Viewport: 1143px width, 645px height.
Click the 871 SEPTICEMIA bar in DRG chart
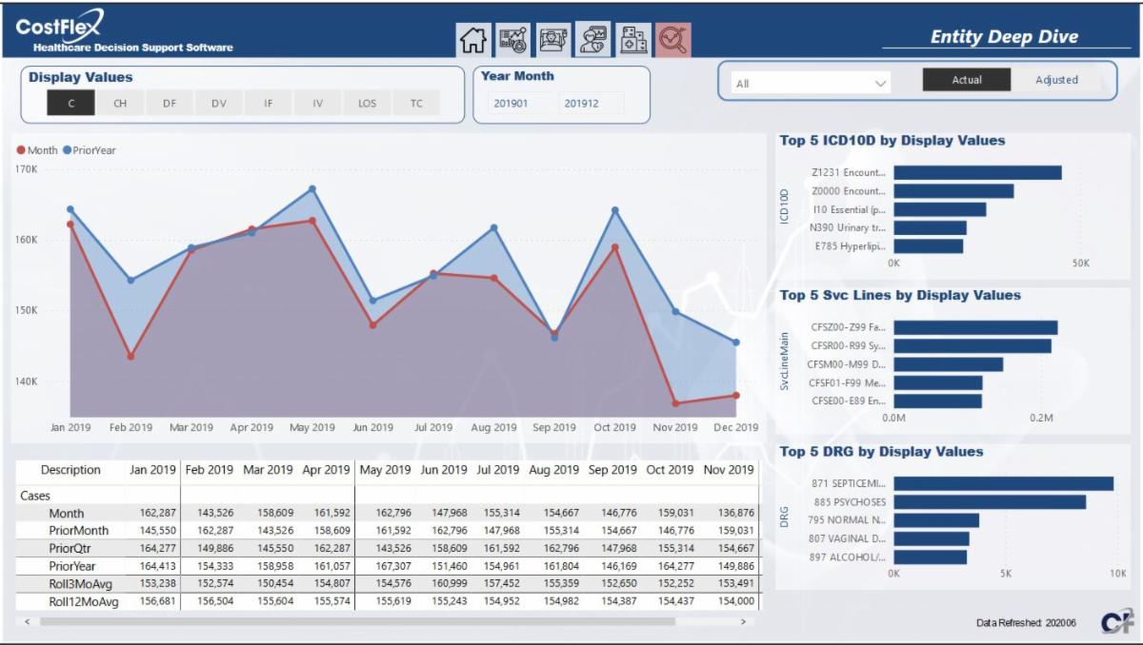click(x=1003, y=483)
